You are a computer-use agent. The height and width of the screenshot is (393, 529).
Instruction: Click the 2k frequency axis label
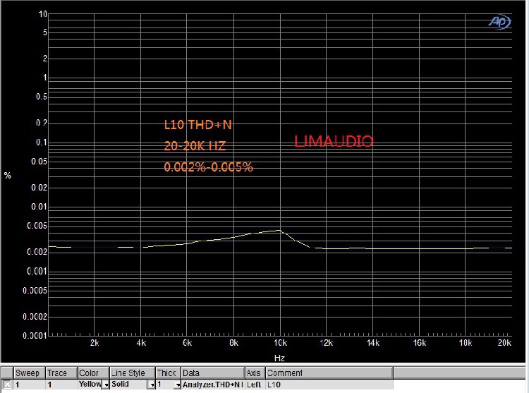coord(95,343)
